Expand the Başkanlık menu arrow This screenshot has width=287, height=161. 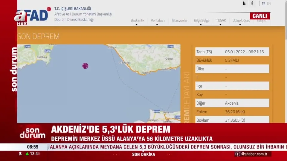[136, 24]
